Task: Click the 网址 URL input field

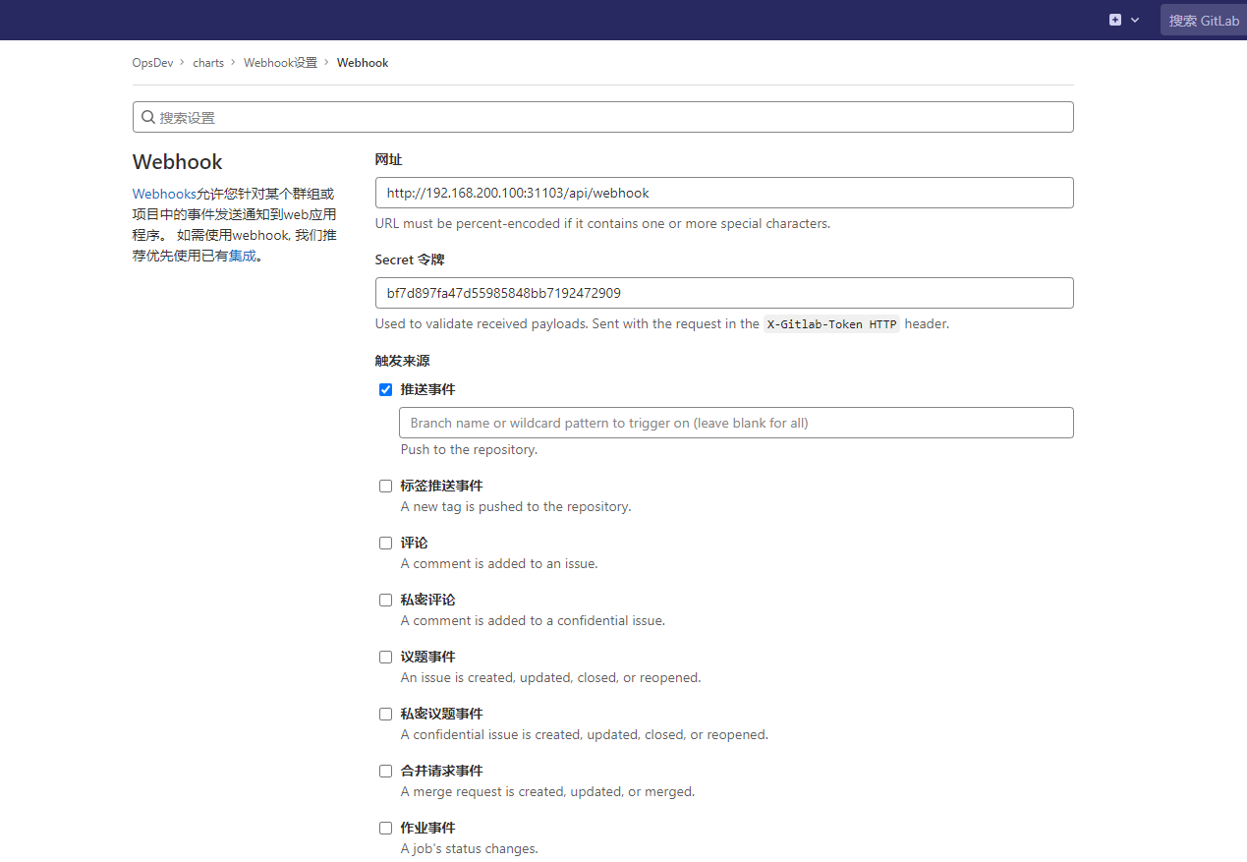Action: click(724, 193)
